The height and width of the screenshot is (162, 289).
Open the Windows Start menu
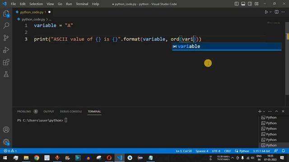point(5,158)
